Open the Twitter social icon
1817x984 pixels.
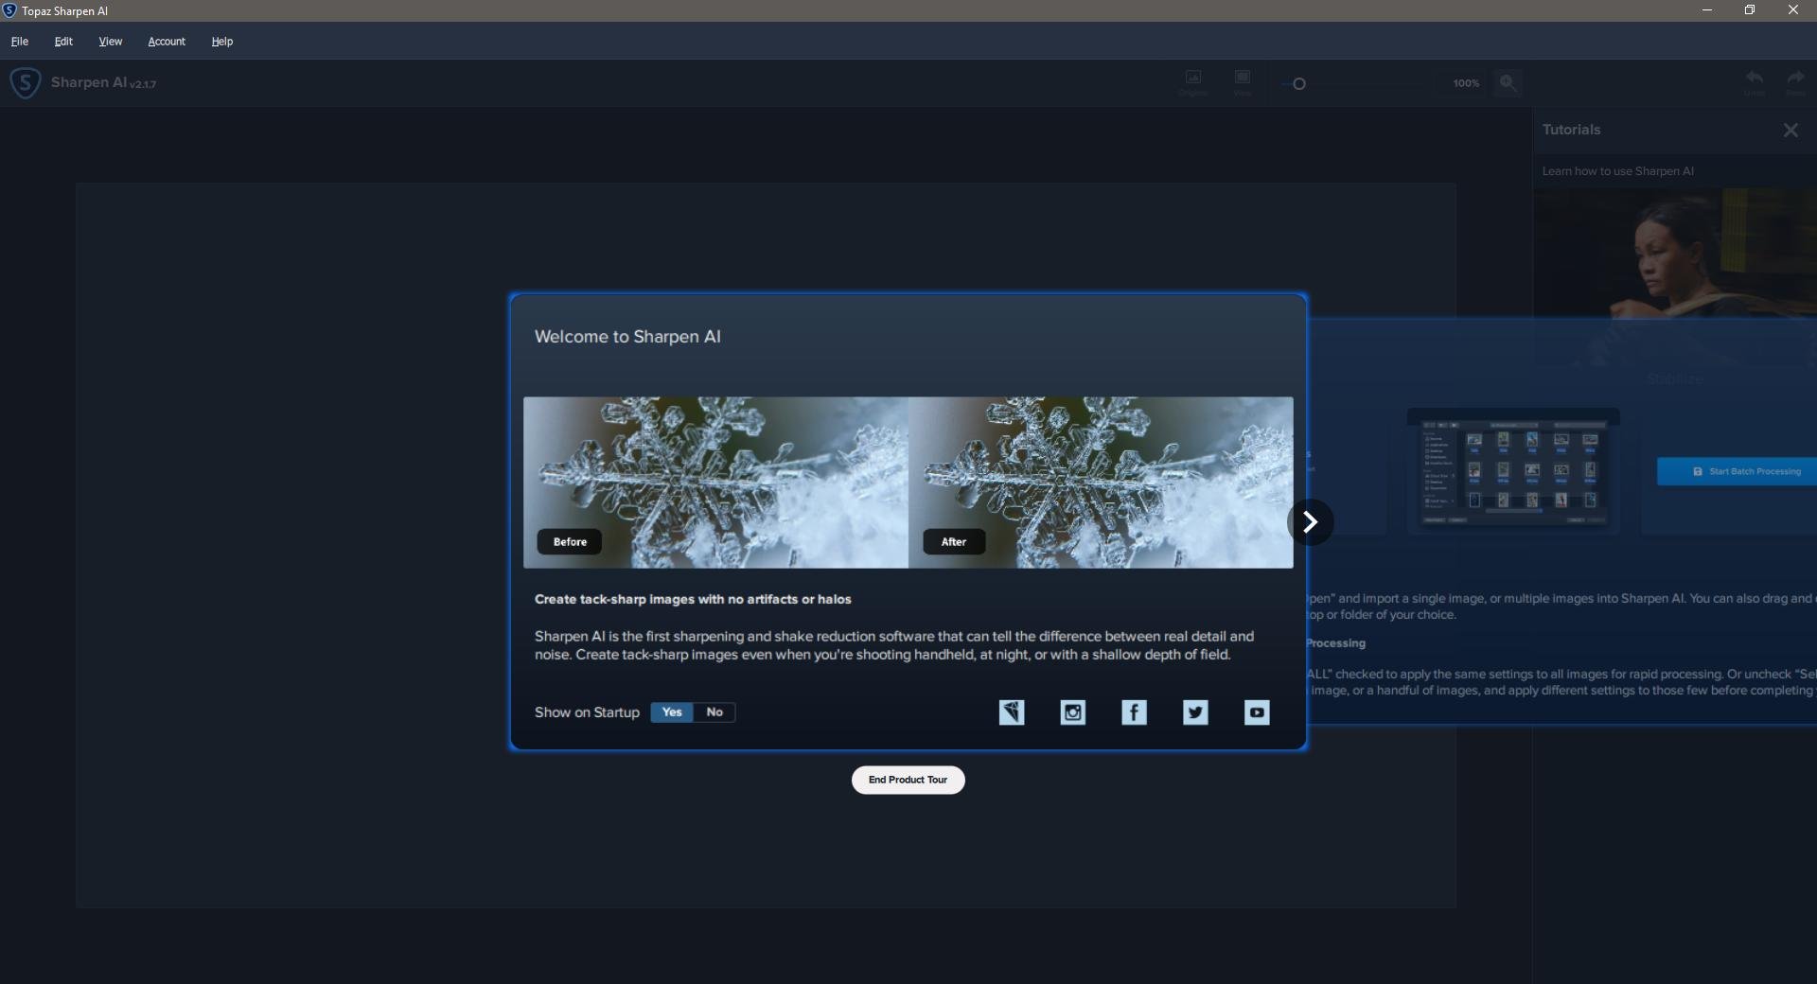coord(1195,712)
